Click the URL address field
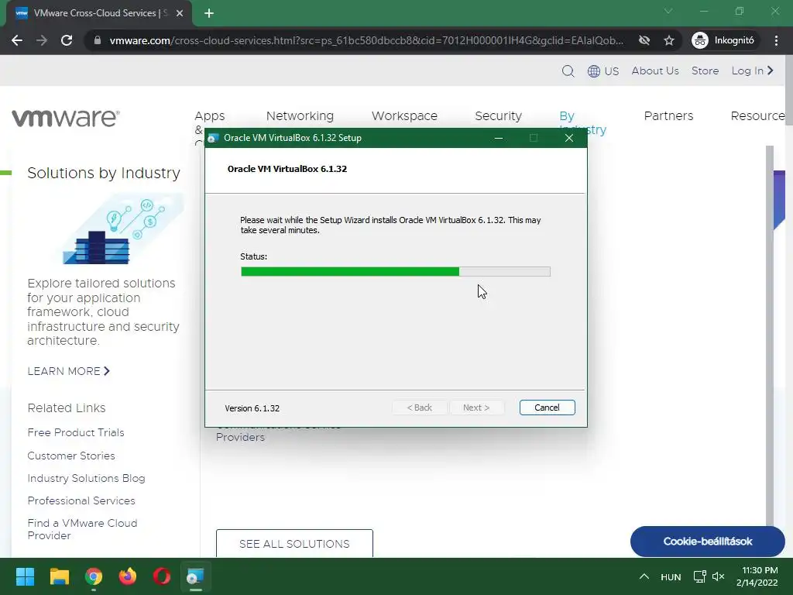This screenshot has width=793, height=595. (366, 40)
